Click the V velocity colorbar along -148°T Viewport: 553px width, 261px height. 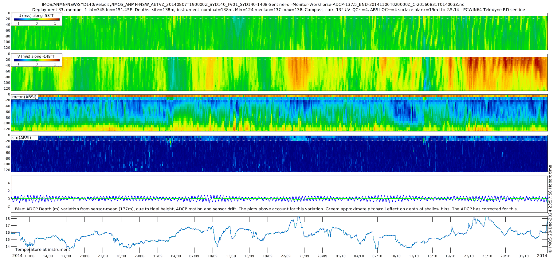tap(37, 60)
